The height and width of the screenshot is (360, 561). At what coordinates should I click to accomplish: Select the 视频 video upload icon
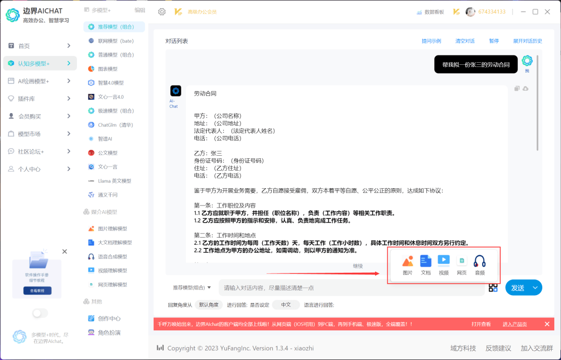click(444, 265)
